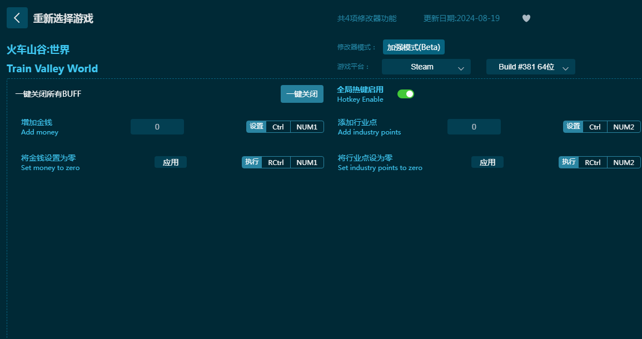Select the NUM2 key of Add industry points hotkey
This screenshot has width=642, height=339.
click(624, 127)
